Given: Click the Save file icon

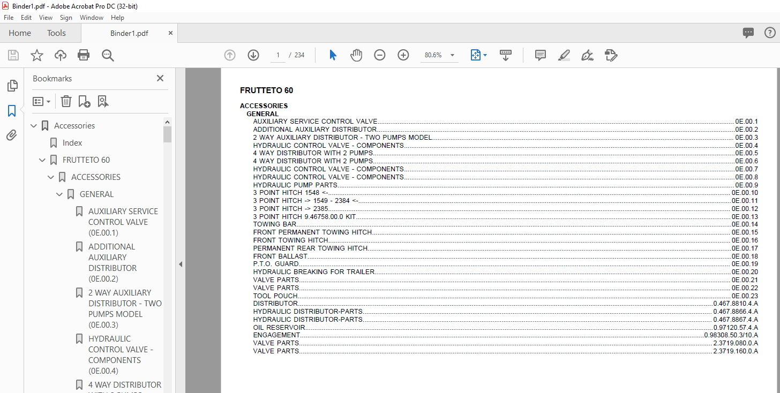Looking at the screenshot, I should 13,55.
